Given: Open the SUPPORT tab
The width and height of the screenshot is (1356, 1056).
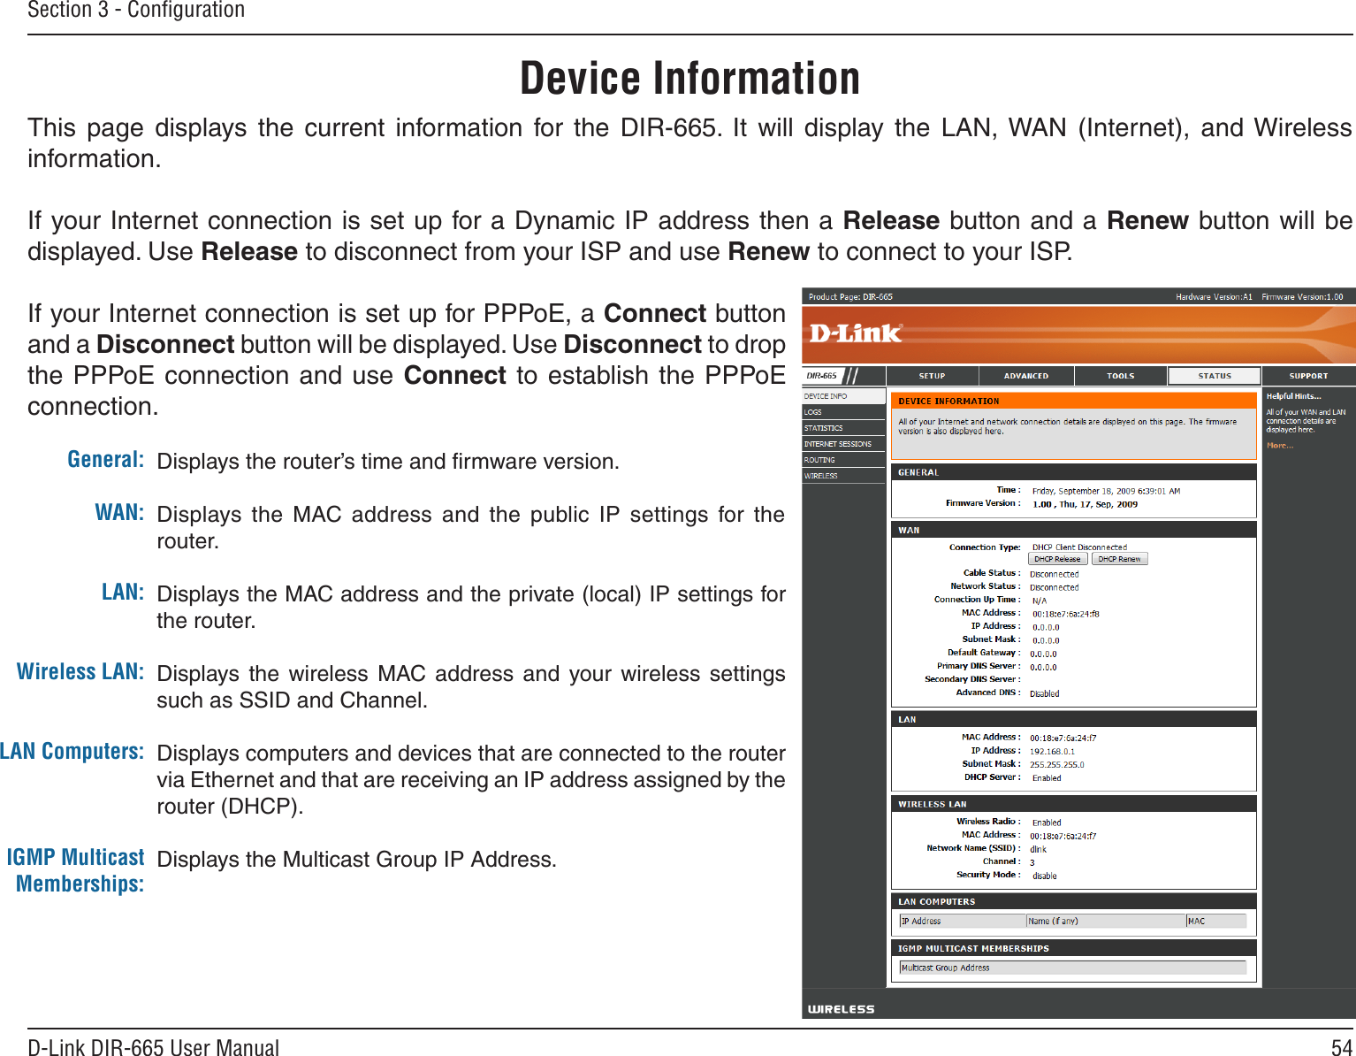Looking at the screenshot, I should pyautogui.click(x=1308, y=376).
